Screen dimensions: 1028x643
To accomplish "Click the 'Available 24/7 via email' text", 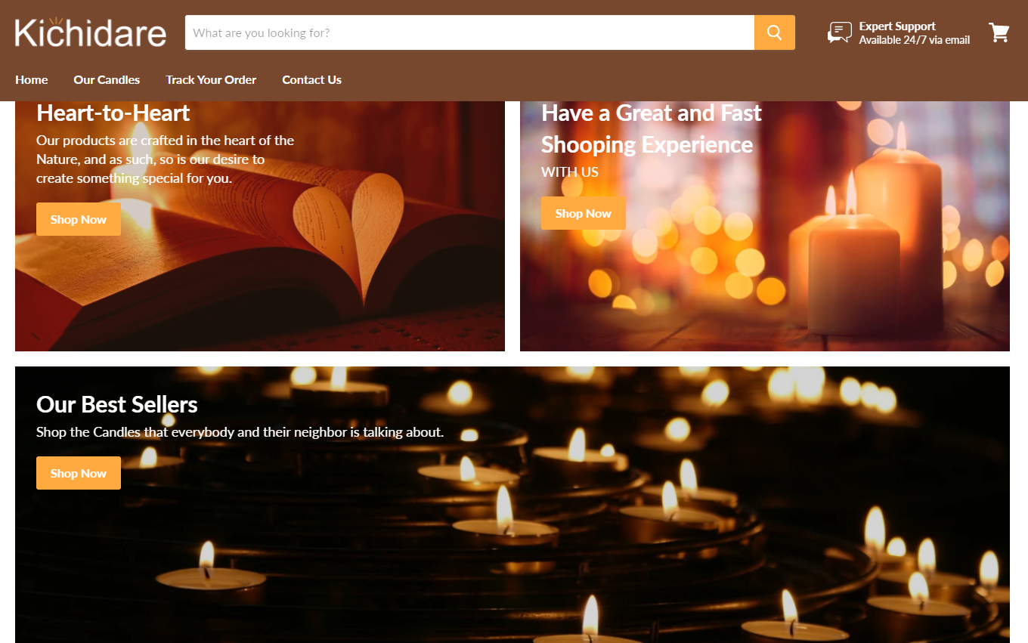I will point(914,40).
